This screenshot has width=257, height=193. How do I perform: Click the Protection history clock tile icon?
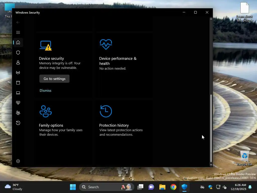[x=106, y=111]
